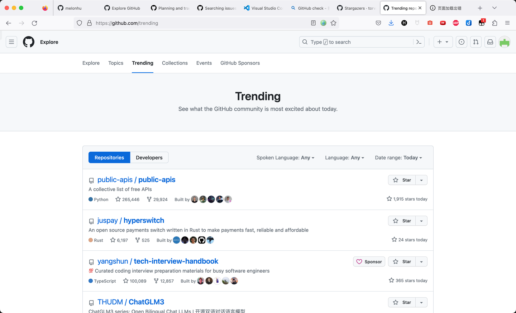
Task: Switch to Visual Studio Code browser tab
Action: coord(263,8)
